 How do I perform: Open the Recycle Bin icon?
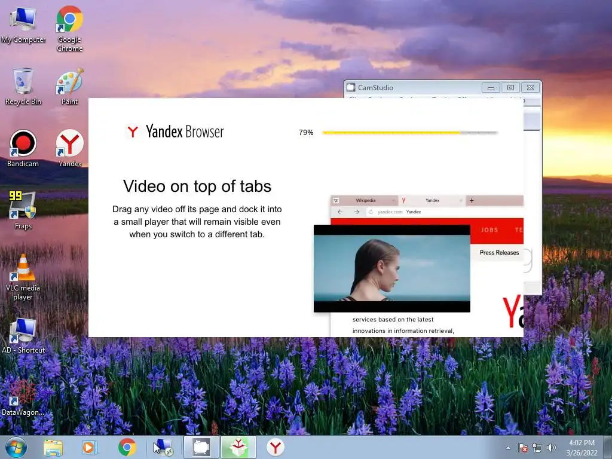pyautogui.click(x=23, y=87)
